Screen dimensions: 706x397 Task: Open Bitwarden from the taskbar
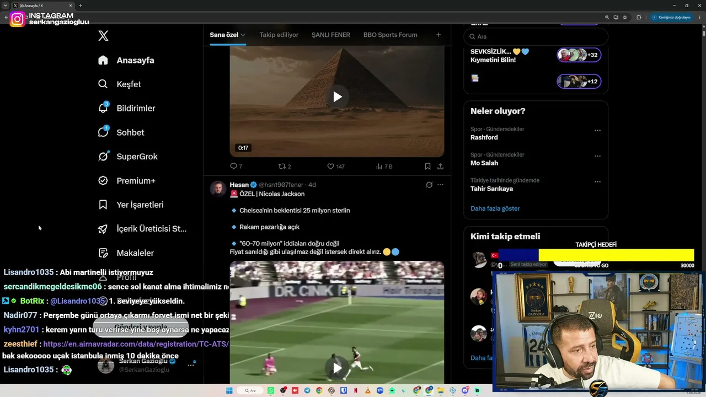coord(344,390)
